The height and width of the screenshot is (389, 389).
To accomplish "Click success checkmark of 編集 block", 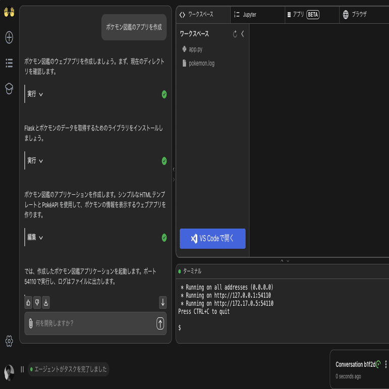I will (x=164, y=238).
